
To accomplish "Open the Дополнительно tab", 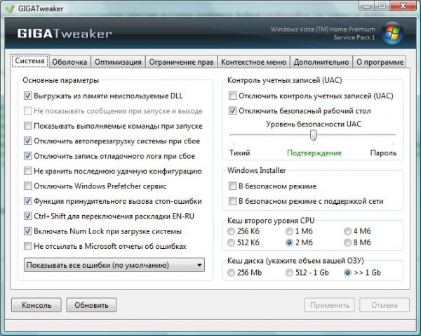I will pyautogui.click(x=321, y=62).
